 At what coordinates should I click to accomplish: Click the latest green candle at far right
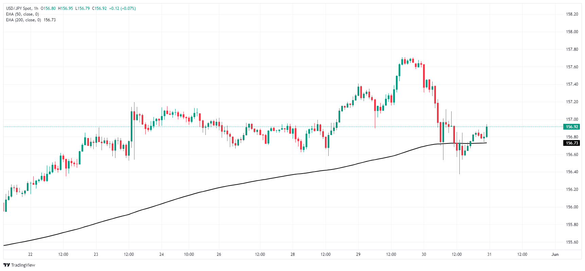point(487,132)
